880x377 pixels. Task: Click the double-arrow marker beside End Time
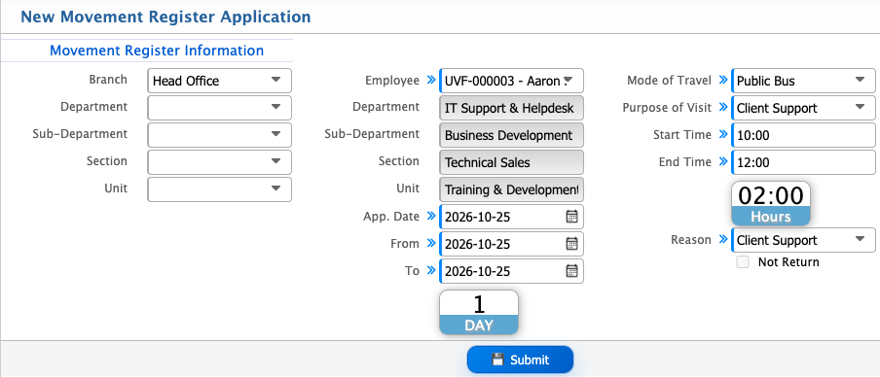[722, 162]
